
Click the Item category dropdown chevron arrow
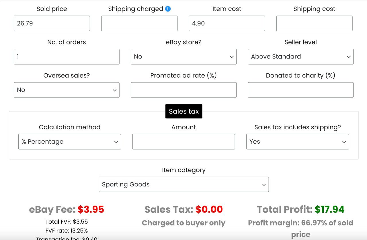click(264, 185)
